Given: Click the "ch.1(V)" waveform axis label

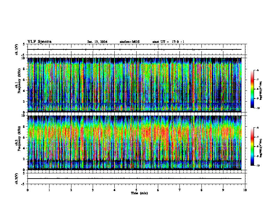Looking at the screenshot, I should (16, 49).
